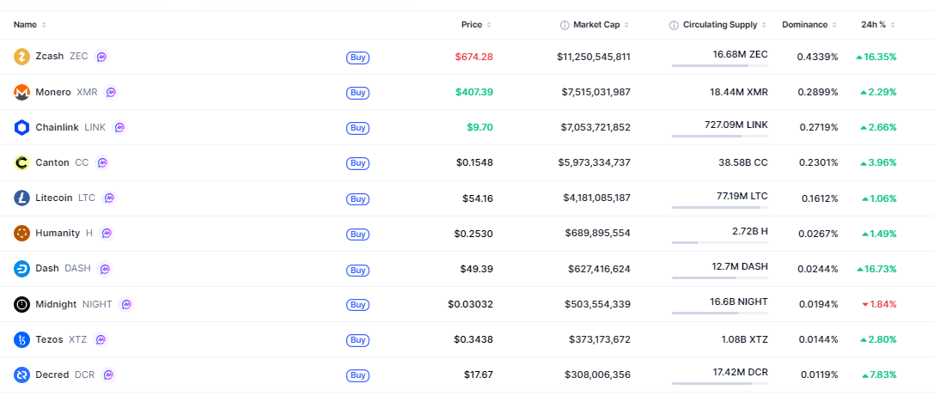The height and width of the screenshot is (396, 934).
Task: Click the Buy button for Humanity
Action: coord(357,234)
